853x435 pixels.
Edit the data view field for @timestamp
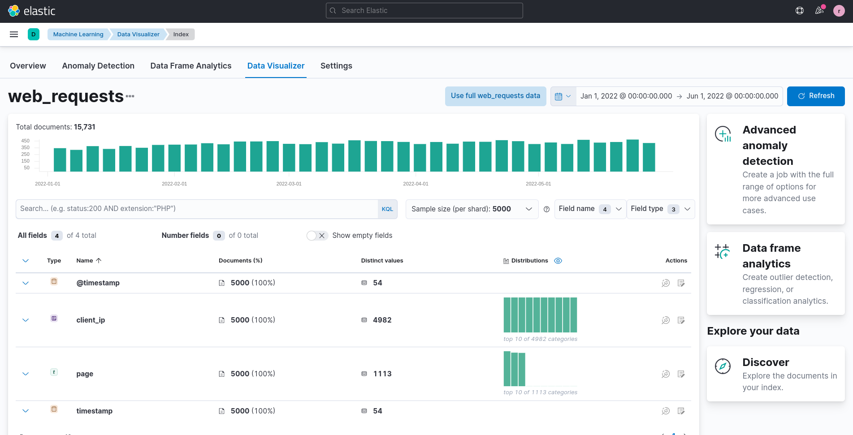point(681,283)
